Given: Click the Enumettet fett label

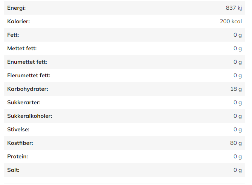Looking at the screenshot, I should pos(27,62).
